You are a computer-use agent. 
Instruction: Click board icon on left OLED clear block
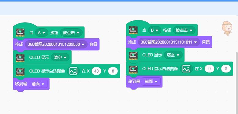(x=20, y=57)
